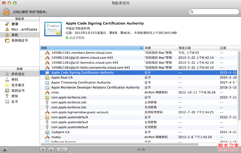Choose the 密码 category icon
Image resolution: width=241 pixels, height=153 pixels.
point(7,80)
